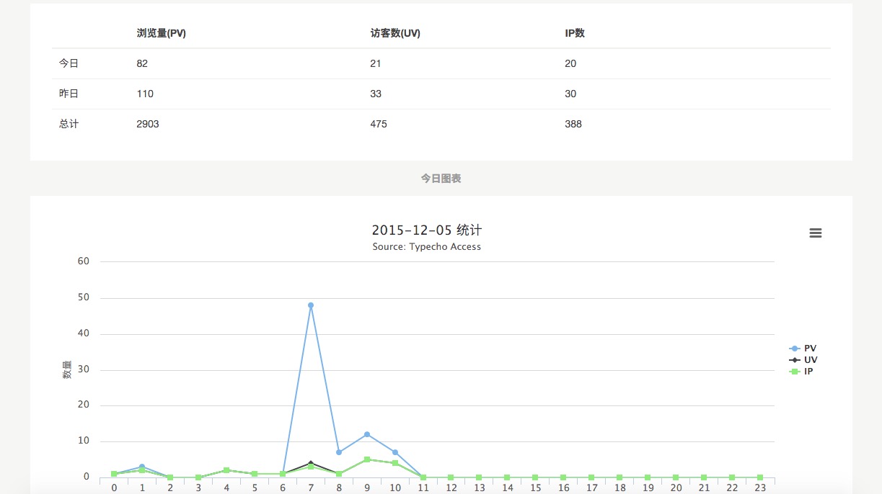
Task: Click the IP square marker at hour 4
Action: tap(226, 470)
